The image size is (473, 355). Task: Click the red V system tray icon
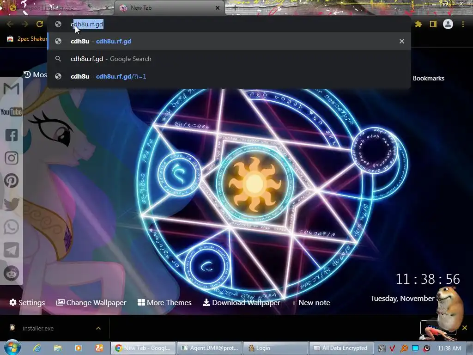coord(392,349)
